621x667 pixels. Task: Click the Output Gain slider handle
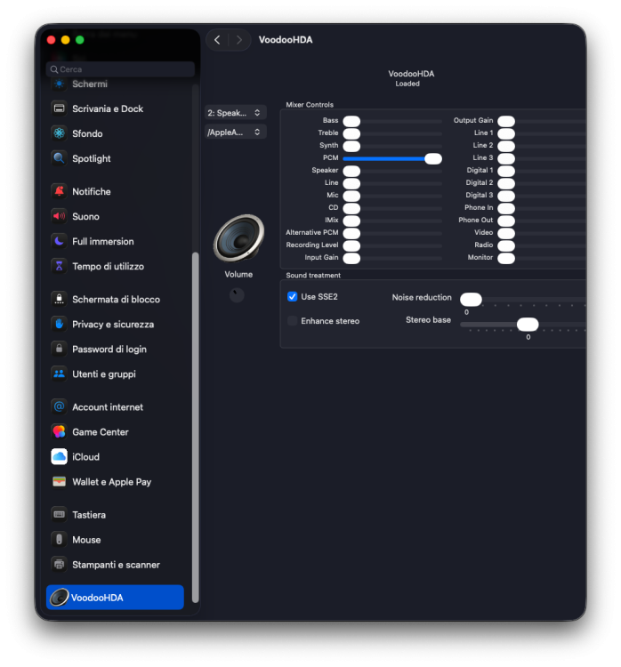(506, 121)
